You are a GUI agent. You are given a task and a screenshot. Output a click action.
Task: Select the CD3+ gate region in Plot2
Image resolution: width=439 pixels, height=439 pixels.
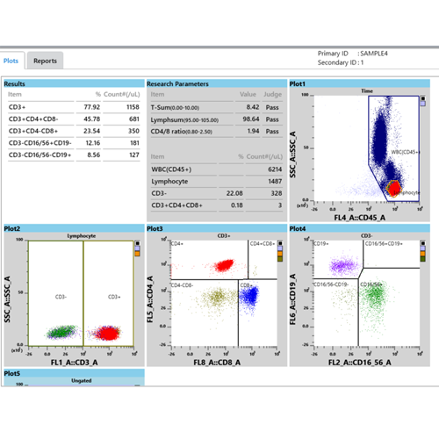coord(109,293)
